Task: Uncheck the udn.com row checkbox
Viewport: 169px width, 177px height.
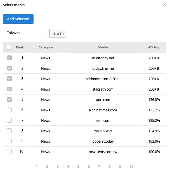Action: pyautogui.click(x=9, y=99)
